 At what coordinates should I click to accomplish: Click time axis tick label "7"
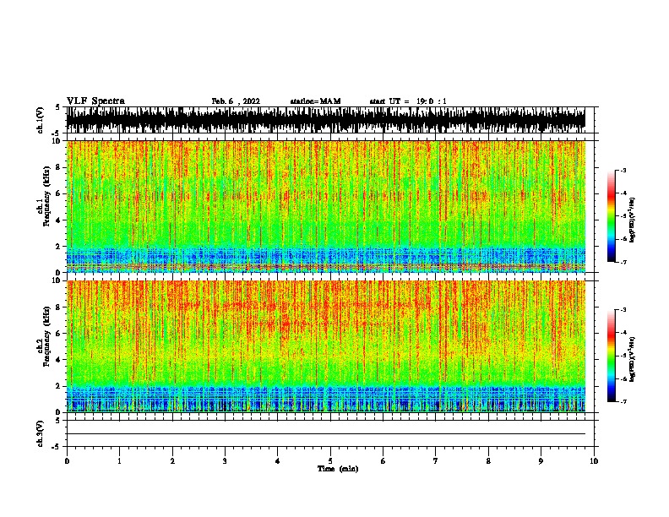[x=436, y=460]
